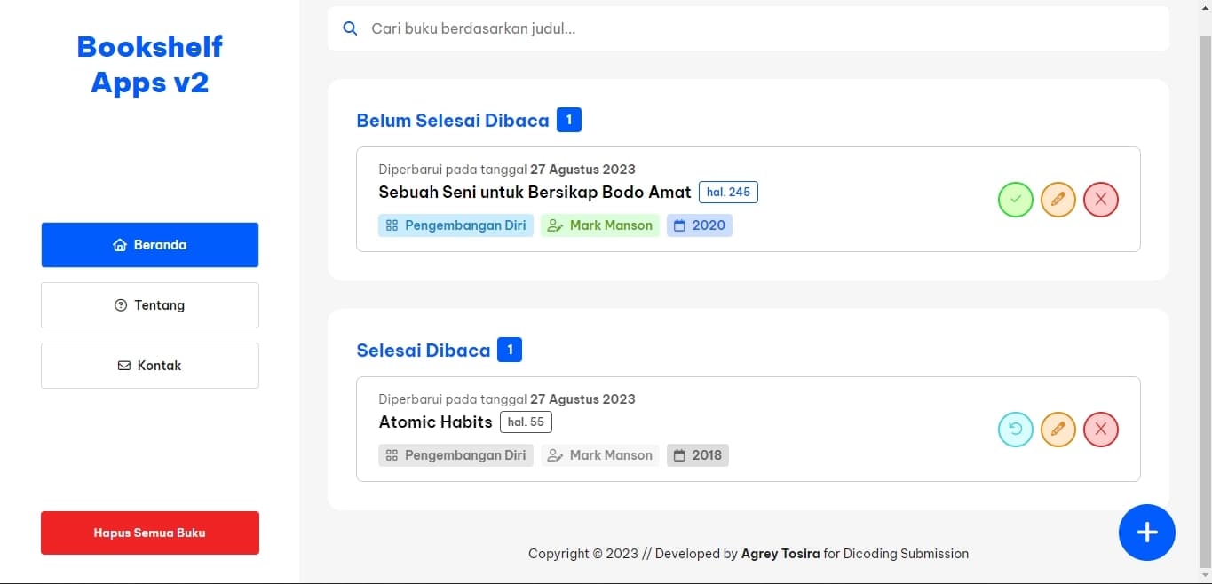
Task: Edit the book 'Sebuah Seni untuk Bersikap Bodo Amat'
Action: 1058,200
